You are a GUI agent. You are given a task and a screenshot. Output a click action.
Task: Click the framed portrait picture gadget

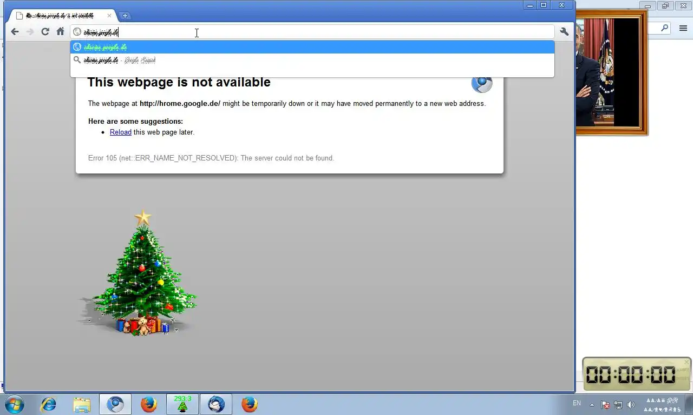[x=612, y=73]
